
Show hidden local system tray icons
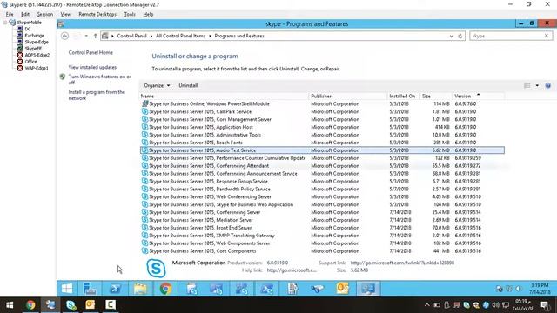[427, 305]
